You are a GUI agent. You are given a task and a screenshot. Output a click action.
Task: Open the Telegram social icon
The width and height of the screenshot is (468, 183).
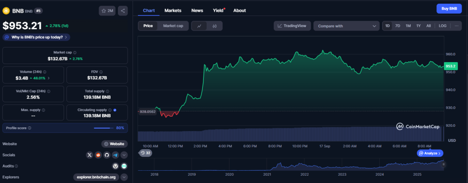click(115, 155)
